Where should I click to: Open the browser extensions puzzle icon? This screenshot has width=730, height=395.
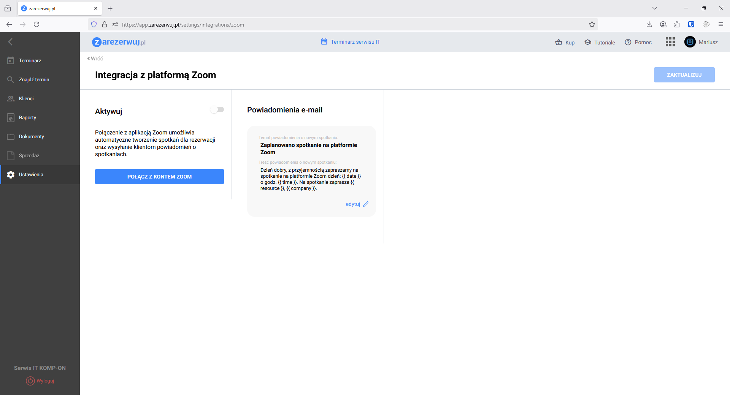(x=677, y=24)
